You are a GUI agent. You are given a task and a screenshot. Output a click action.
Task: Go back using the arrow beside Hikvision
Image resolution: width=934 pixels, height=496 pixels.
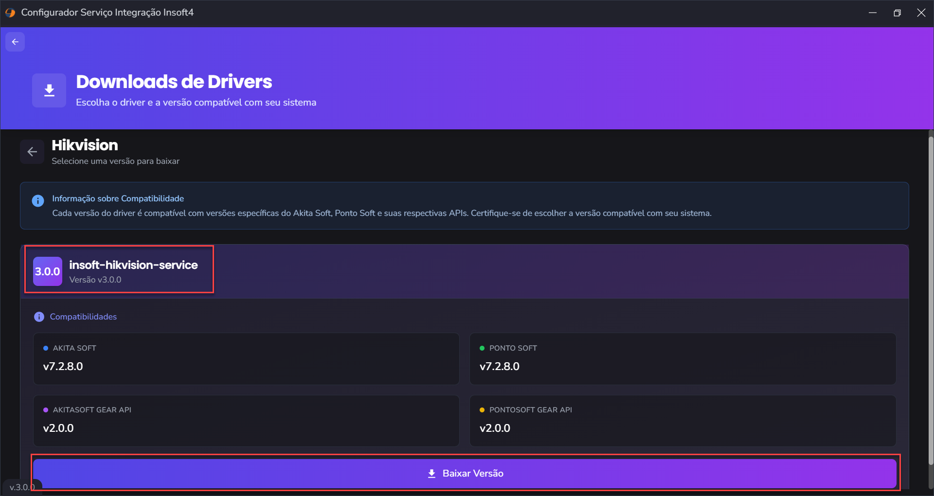32,152
